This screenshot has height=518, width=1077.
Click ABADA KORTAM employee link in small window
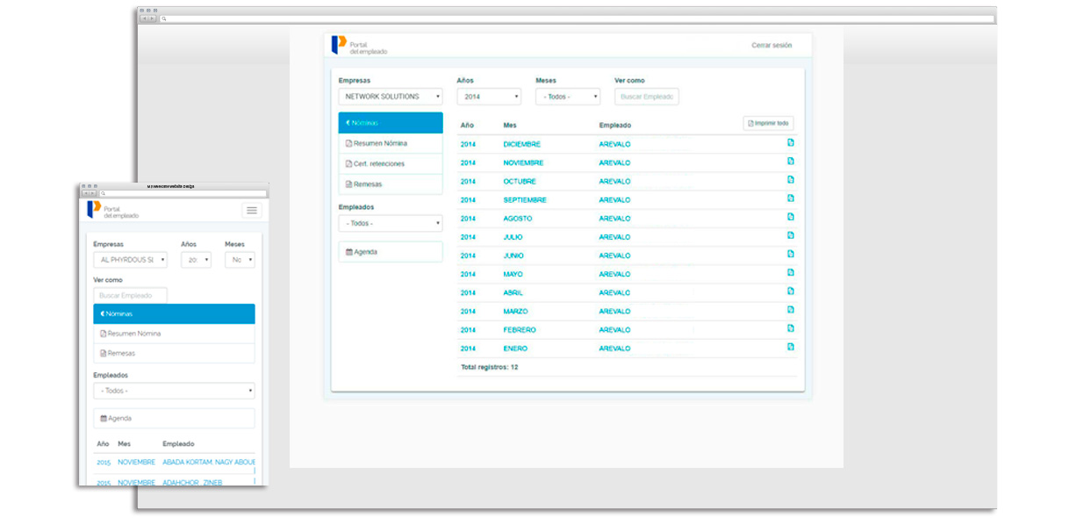click(x=209, y=462)
